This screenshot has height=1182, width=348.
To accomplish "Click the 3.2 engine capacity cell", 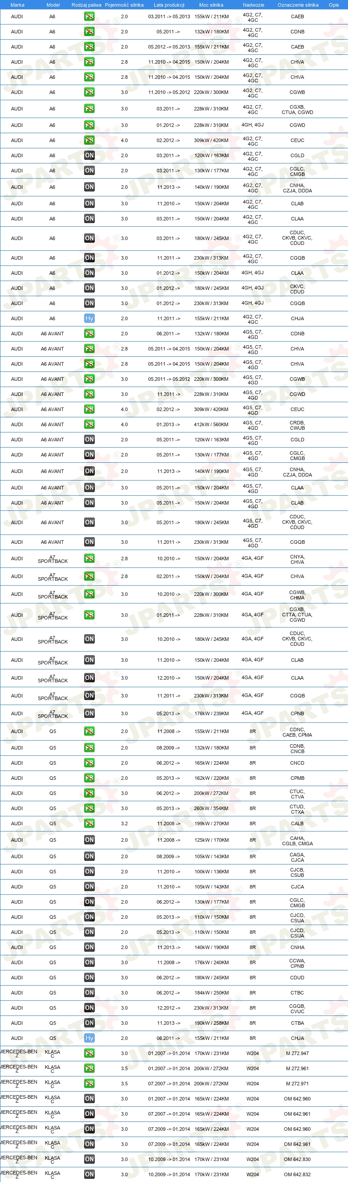I will [x=124, y=823].
